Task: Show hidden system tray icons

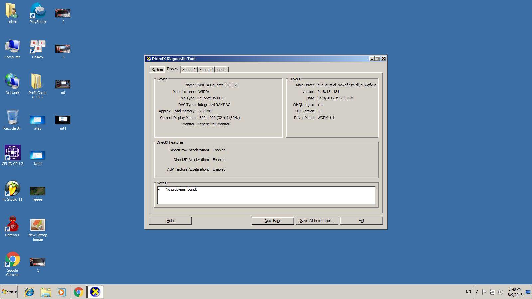Action: (477, 292)
